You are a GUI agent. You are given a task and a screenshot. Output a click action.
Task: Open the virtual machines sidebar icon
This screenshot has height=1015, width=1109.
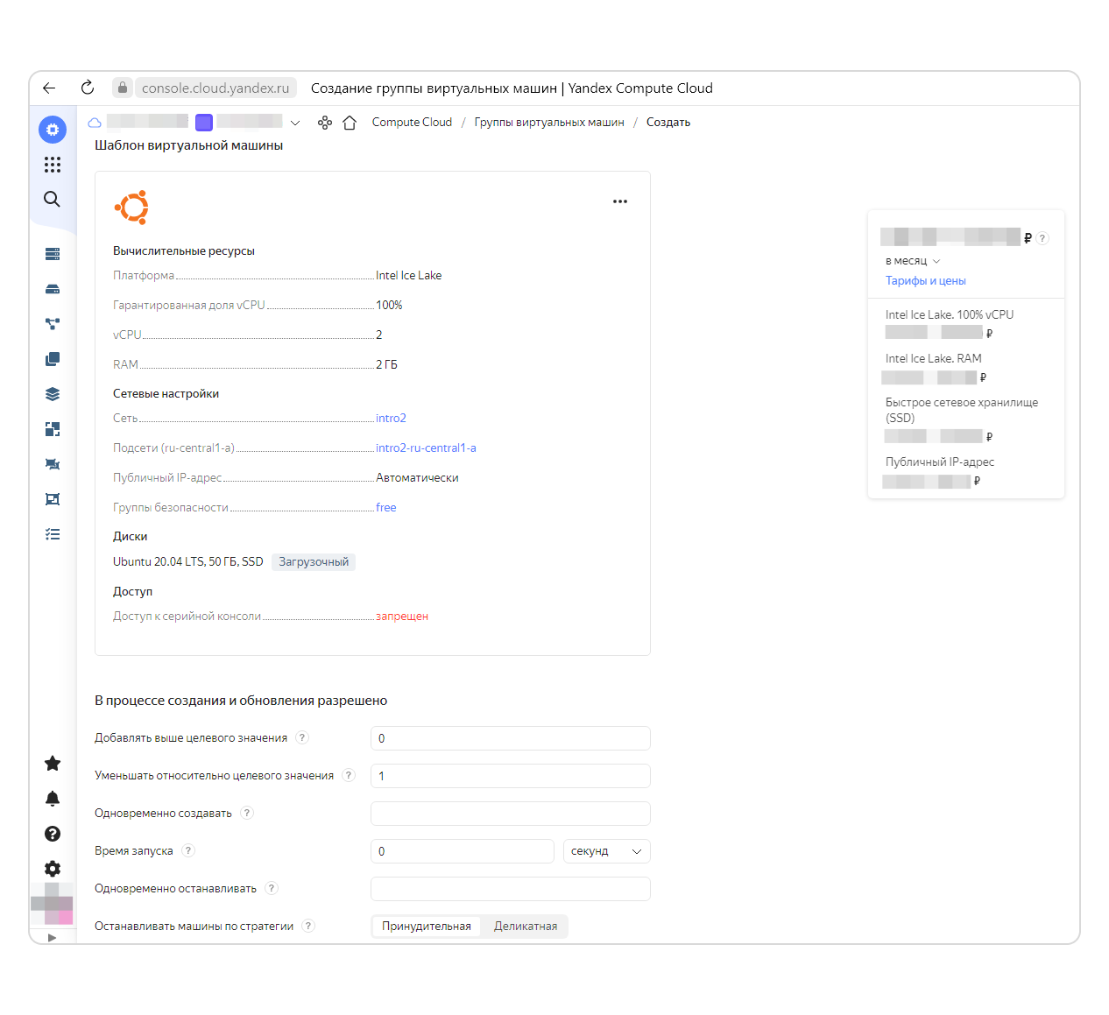53,254
